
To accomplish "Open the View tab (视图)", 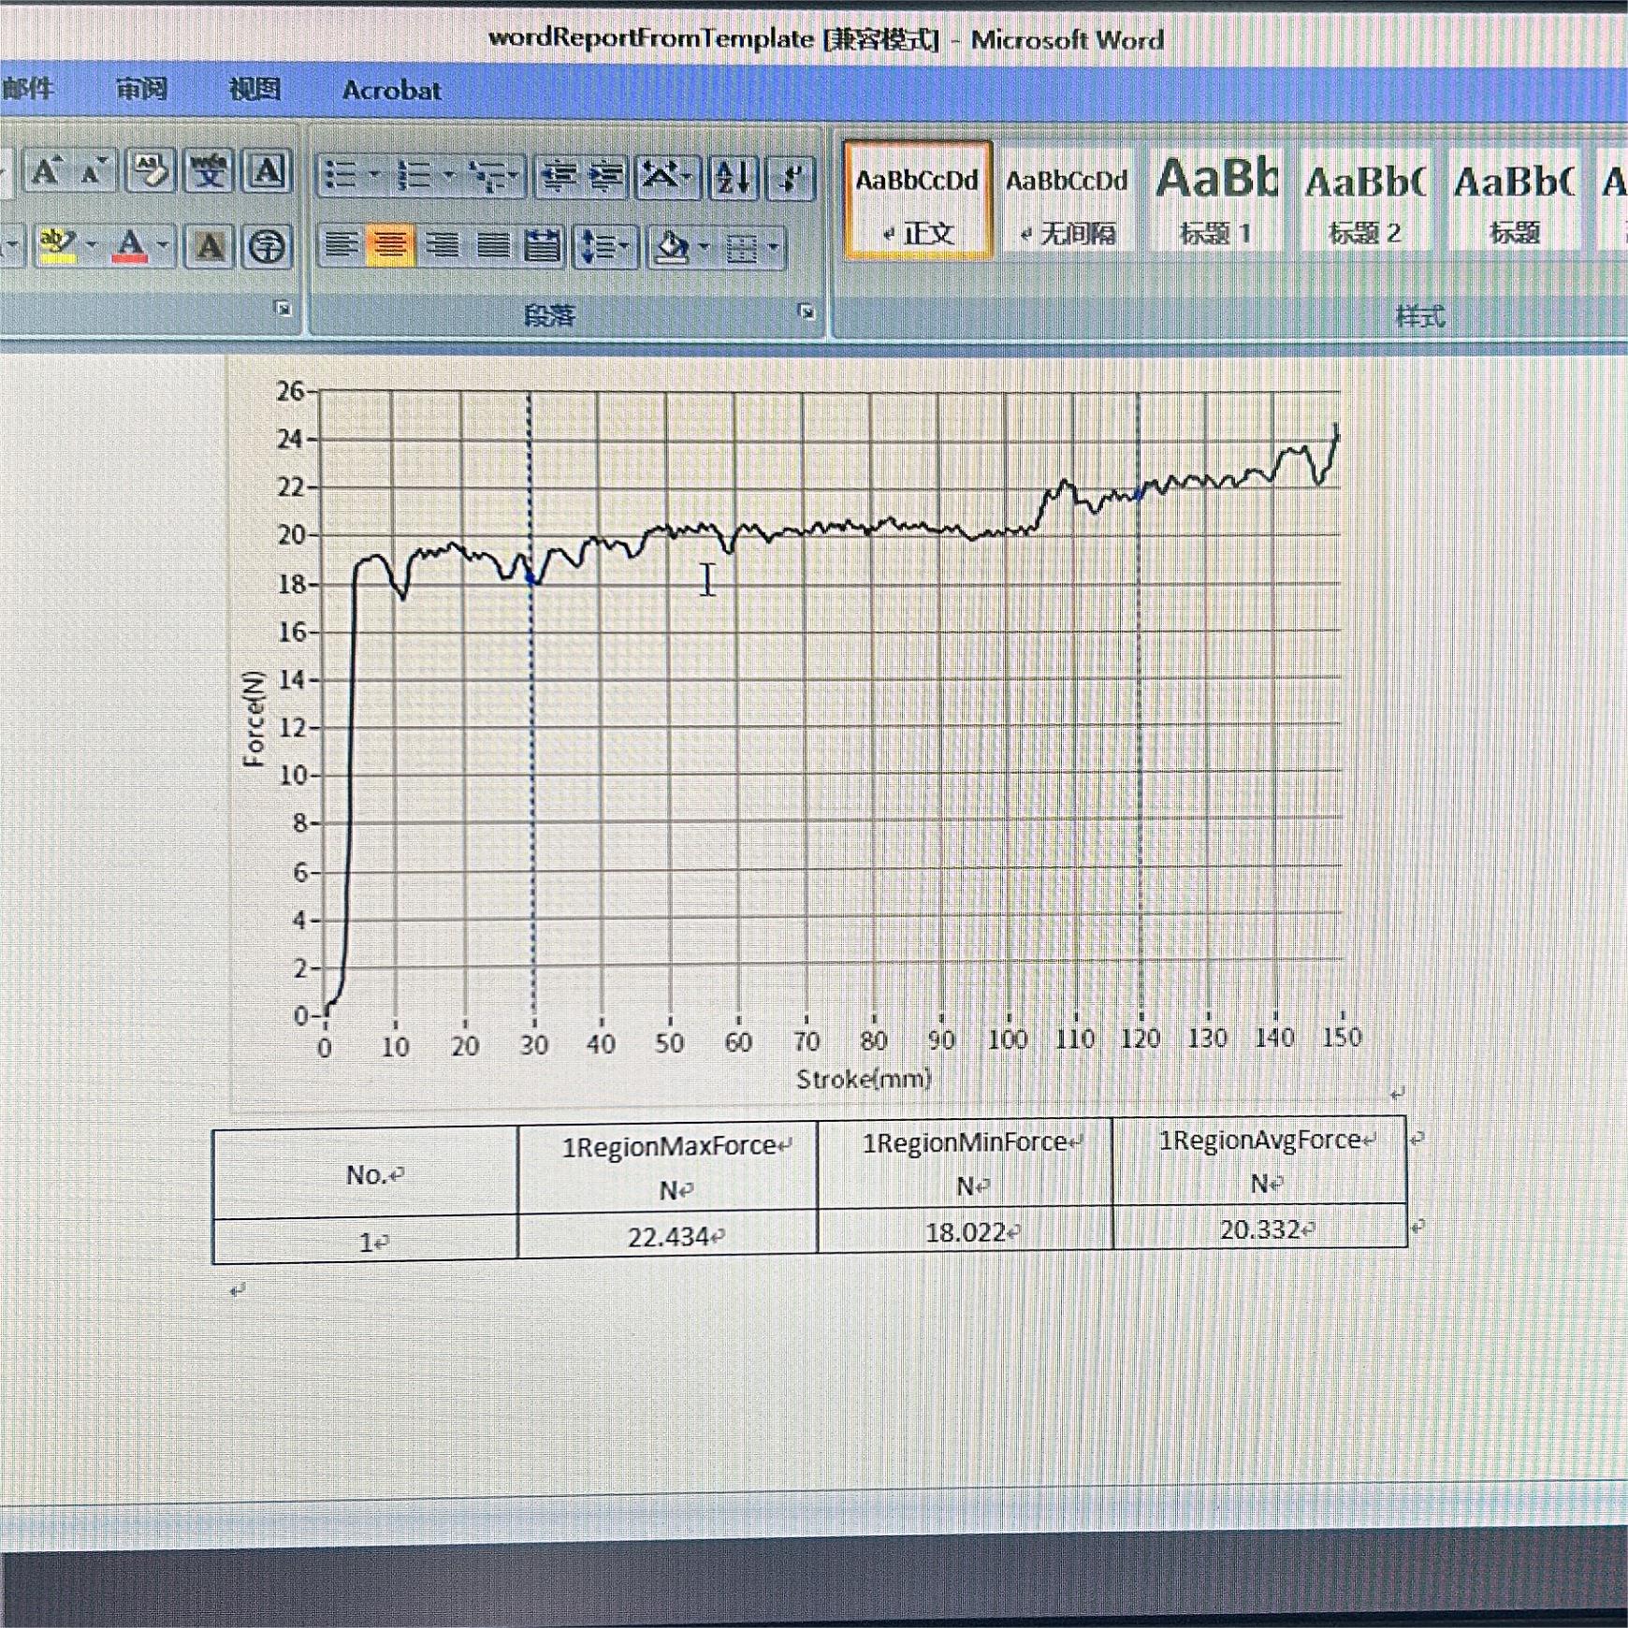I will pos(254,89).
